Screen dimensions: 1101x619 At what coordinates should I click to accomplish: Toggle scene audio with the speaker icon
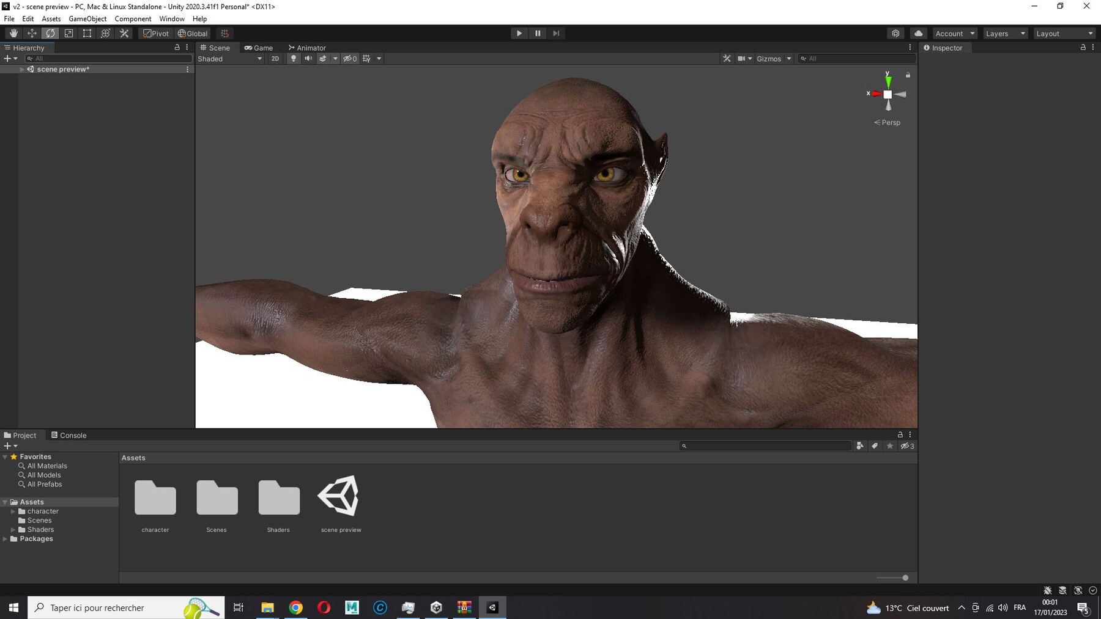point(308,58)
